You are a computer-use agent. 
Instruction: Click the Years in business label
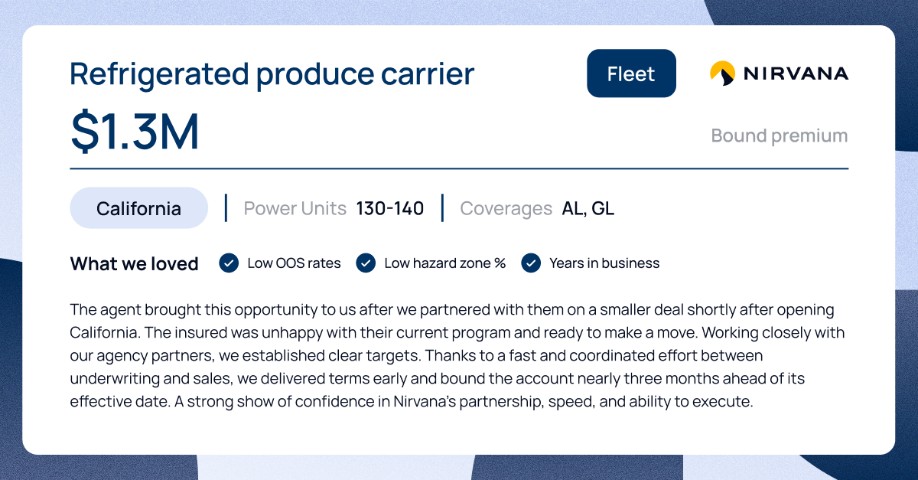coord(604,263)
